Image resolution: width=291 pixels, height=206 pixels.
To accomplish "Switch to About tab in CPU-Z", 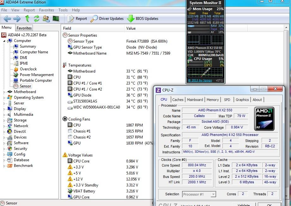I will click(257, 100).
